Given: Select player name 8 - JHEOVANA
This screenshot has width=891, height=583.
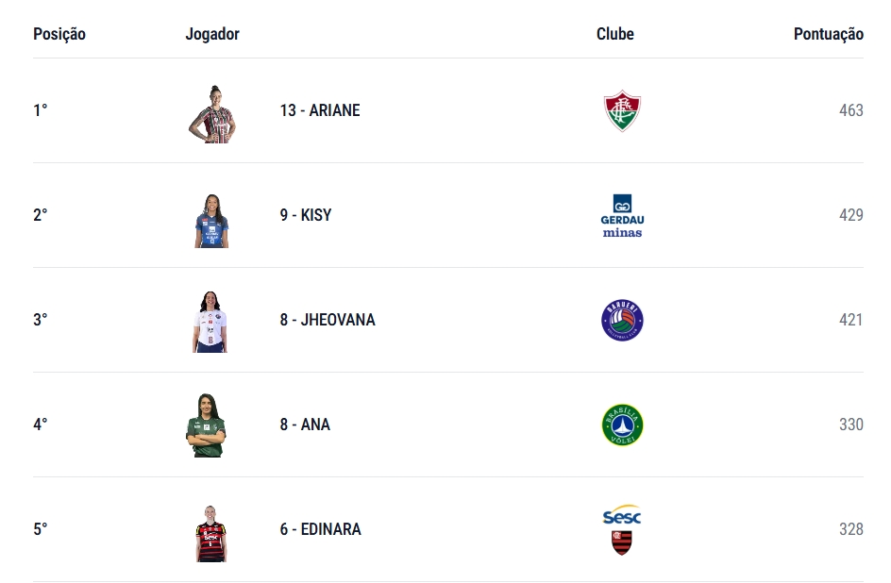Looking at the screenshot, I should (x=328, y=320).
